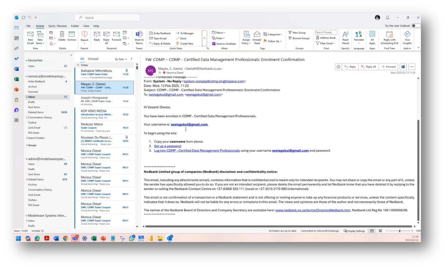This screenshot has height=269, width=448.
Task: Open New Items dropdown
Action: click(x=40, y=38)
